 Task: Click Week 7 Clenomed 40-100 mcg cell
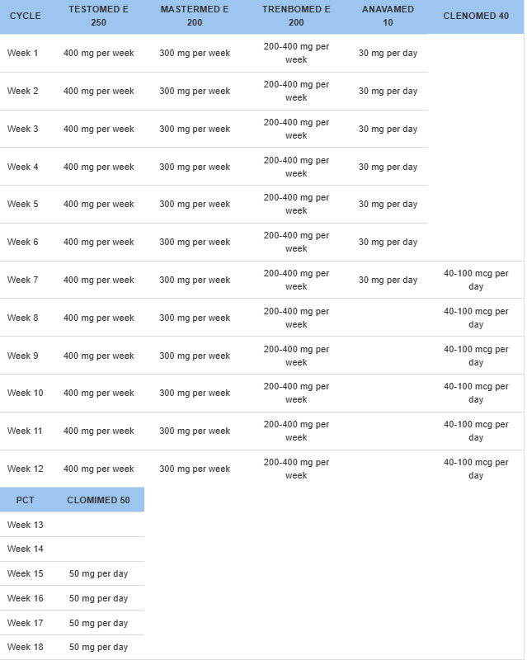tap(476, 280)
